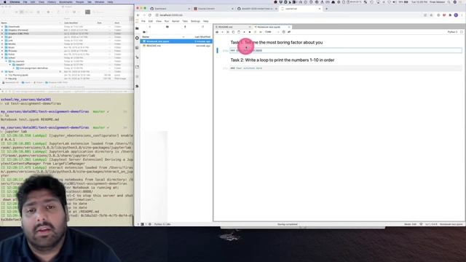Sort files by the Name column in JupyterLab
This screenshot has height=262, width=466.
[162, 37]
